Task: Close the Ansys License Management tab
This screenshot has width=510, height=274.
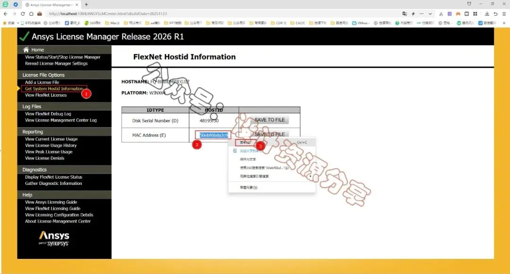Action: point(77,5)
